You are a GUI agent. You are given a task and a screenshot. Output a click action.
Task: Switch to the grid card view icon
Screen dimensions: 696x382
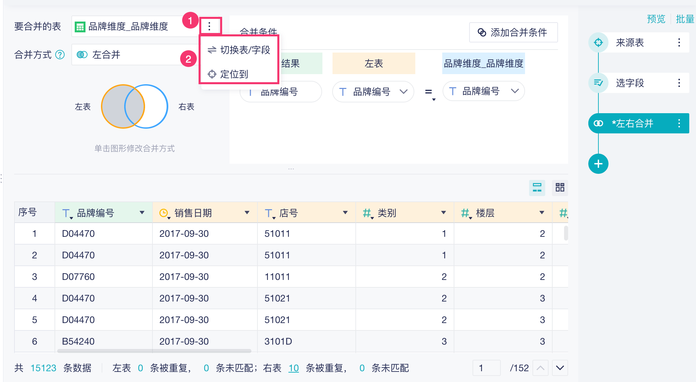pyautogui.click(x=560, y=188)
